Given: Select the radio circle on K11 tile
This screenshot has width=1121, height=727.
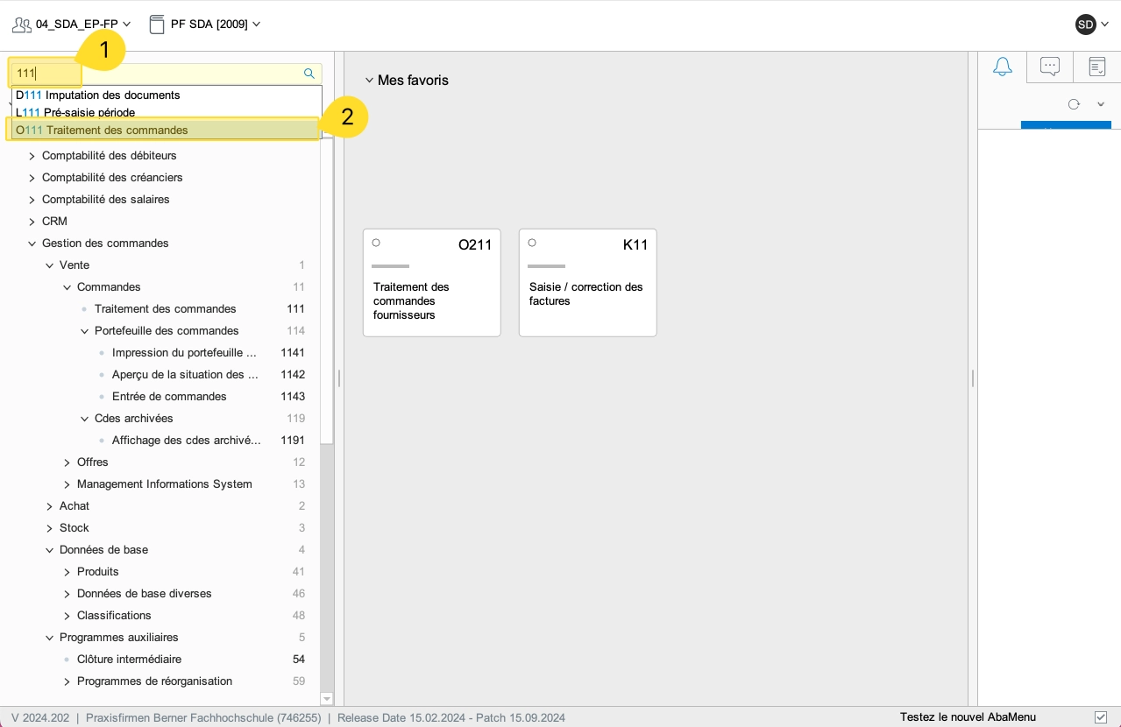Looking at the screenshot, I should (x=532, y=243).
